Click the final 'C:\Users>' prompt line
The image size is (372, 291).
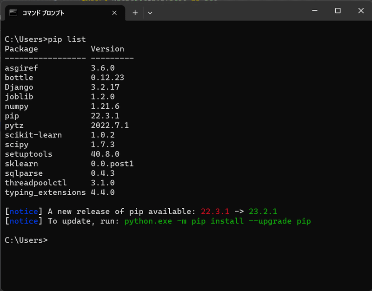[26, 240]
